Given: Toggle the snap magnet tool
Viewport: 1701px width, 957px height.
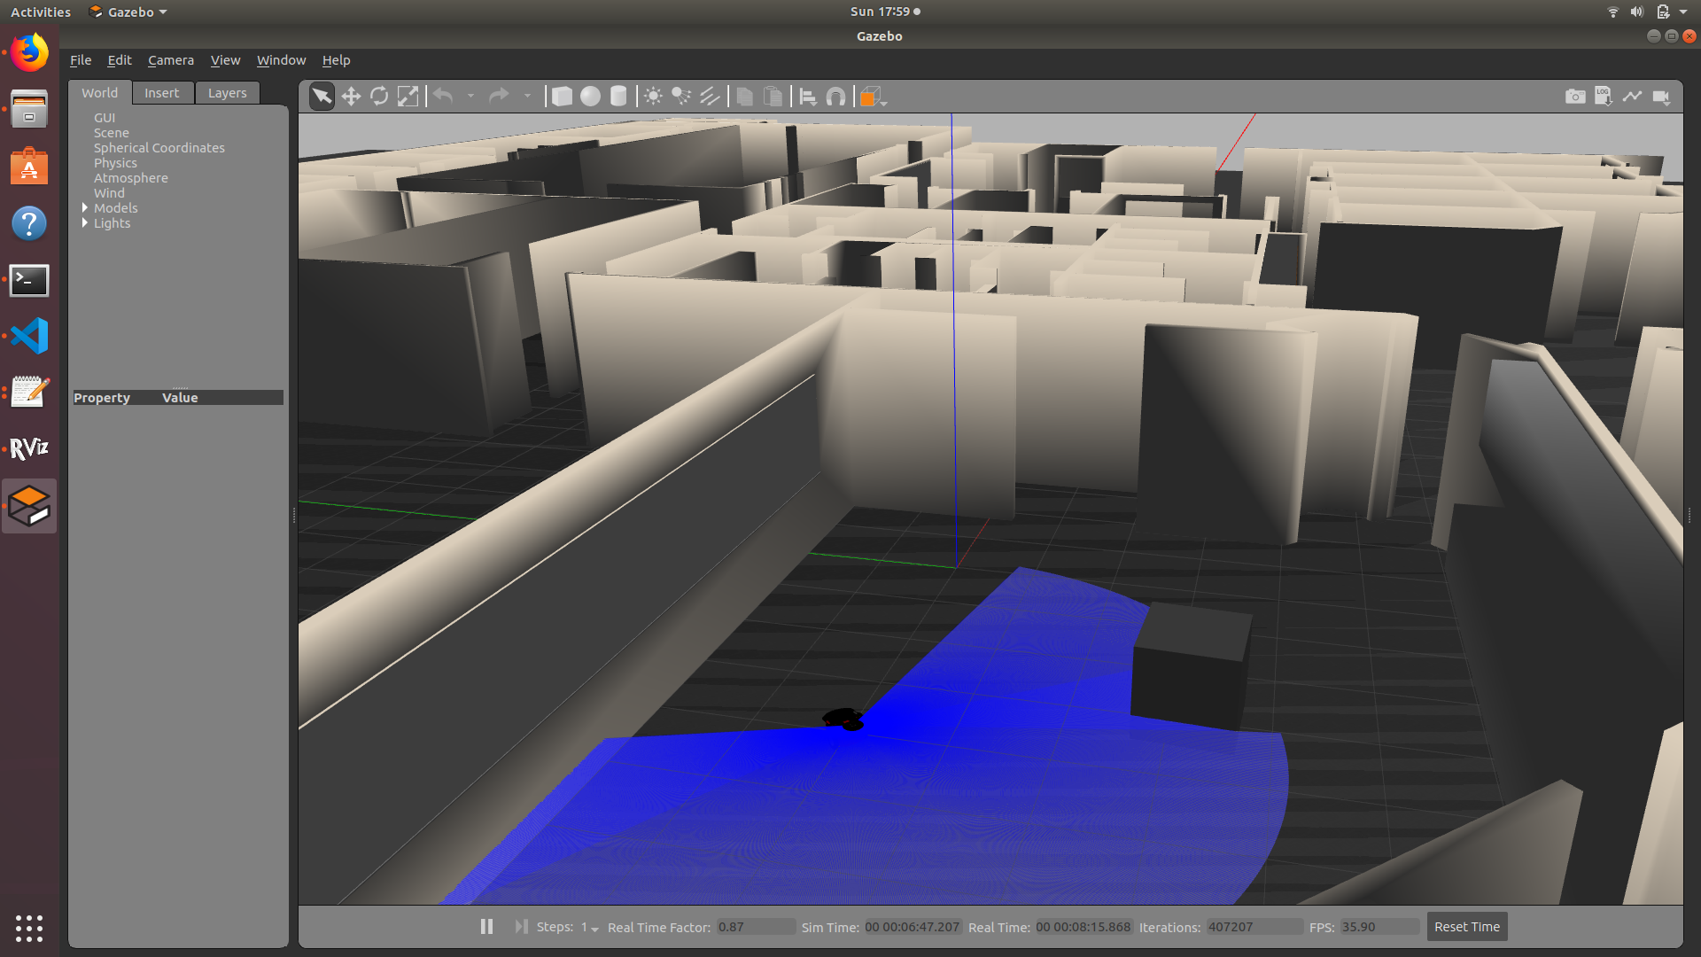Looking at the screenshot, I should click(x=835, y=97).
